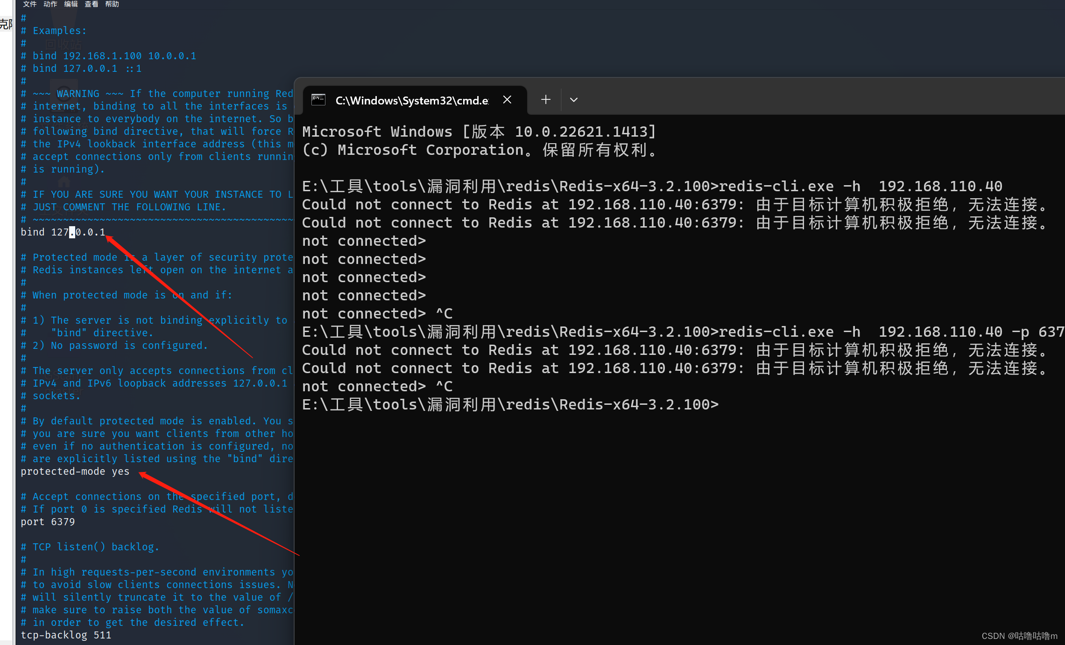This screenshot has height=645, width=1065.
Task: Click the first 'Could not connect to Redis' error line
Action: [675, 205]
